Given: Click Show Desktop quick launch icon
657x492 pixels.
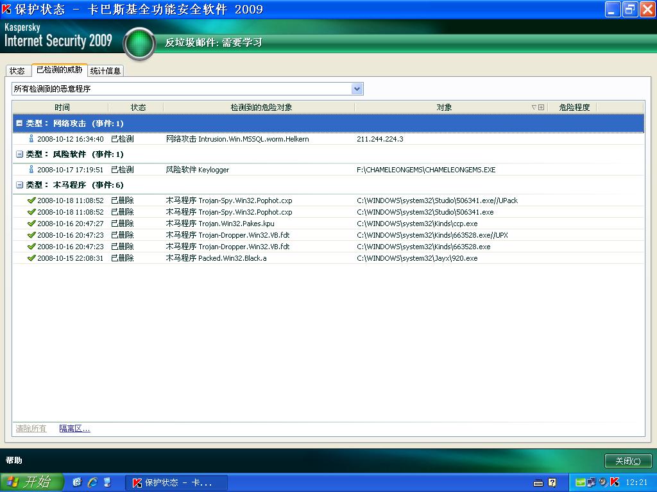Looking at the screenshot, I should (x=108, y=482).
